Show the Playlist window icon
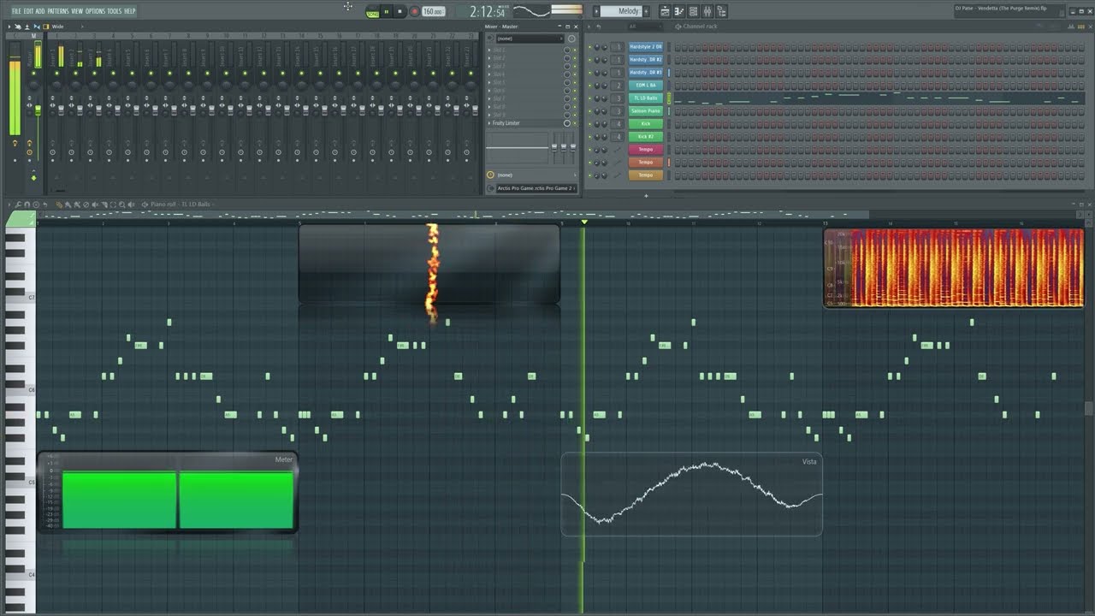The height and width of the screenshot is (616, 1095). [x=665, y=11]
